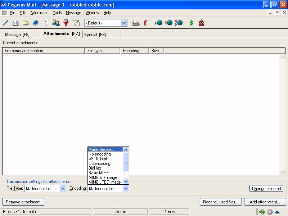The height and width of the screenshot is (216, 288).
Task: Click the File type column header
Action: tap(103, 51)
